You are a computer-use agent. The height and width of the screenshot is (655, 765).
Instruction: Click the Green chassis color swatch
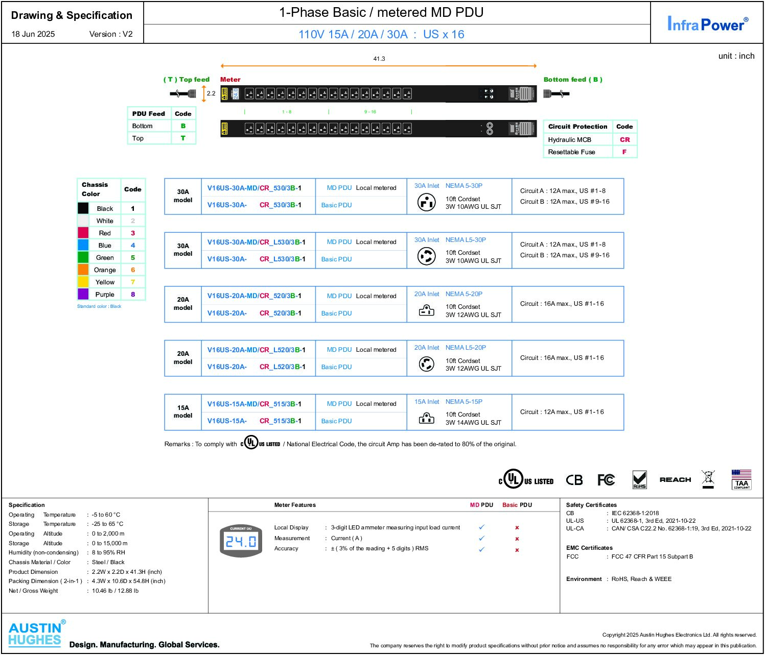pyautogui.click(x=83, y=257)
